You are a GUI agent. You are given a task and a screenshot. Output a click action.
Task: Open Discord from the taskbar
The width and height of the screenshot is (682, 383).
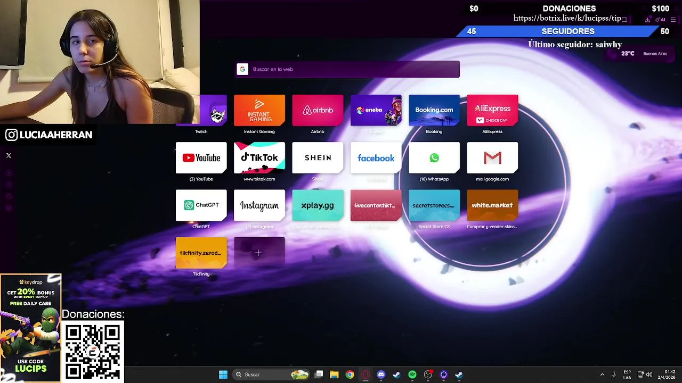(381, 374)
